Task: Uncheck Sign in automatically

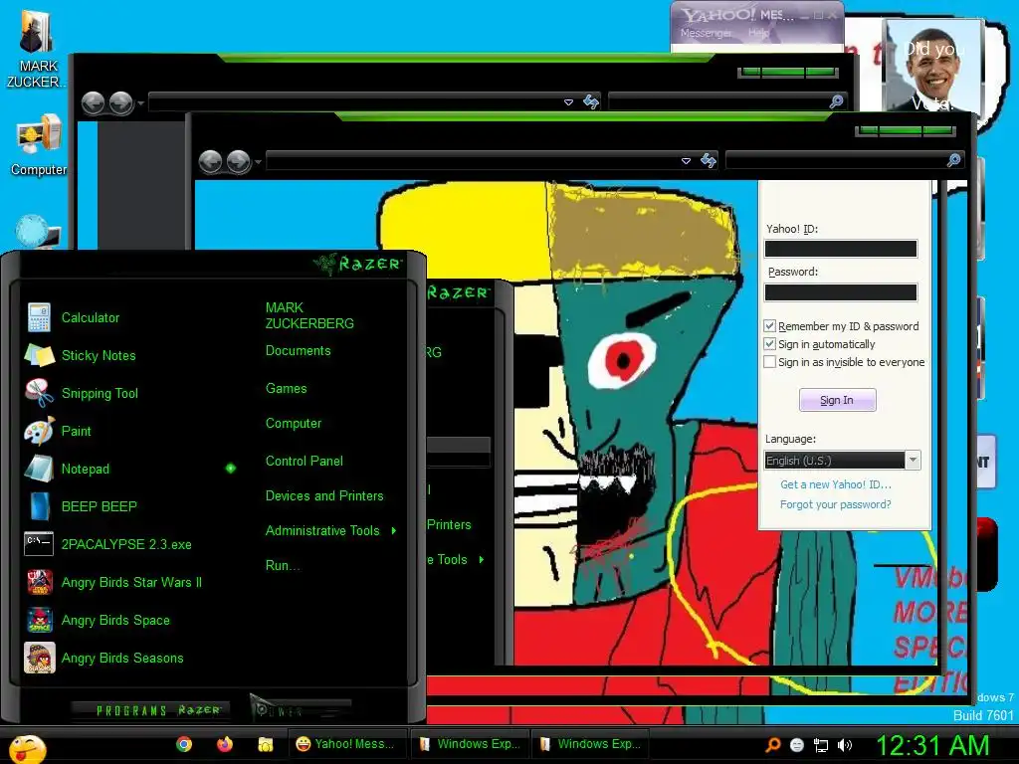Action: coord(769,343)
